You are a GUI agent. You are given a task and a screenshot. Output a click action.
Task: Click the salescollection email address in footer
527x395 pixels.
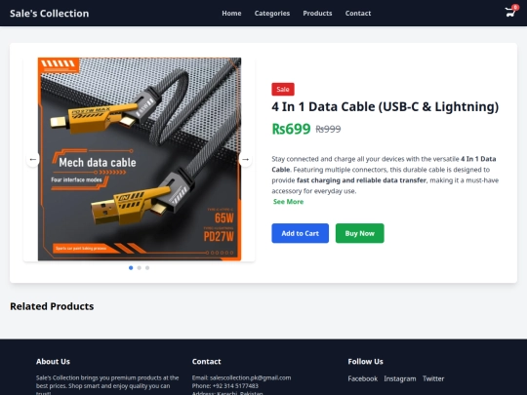point(251,377)
